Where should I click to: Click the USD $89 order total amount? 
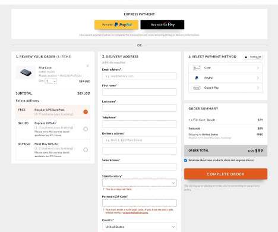(x=255, y=151)
